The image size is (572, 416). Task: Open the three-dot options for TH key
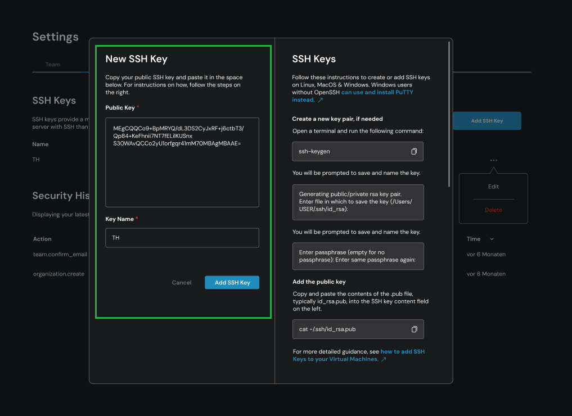(493, 160)
